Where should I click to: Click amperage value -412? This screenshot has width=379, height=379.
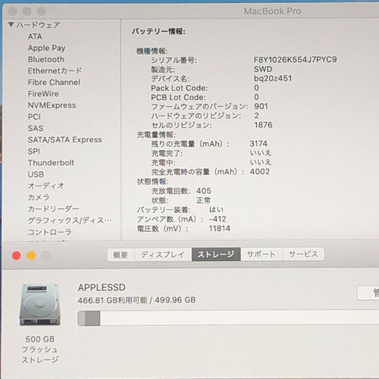click(218, 219)
